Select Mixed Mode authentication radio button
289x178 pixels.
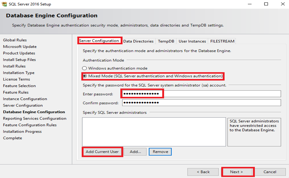tap(85, 76)
